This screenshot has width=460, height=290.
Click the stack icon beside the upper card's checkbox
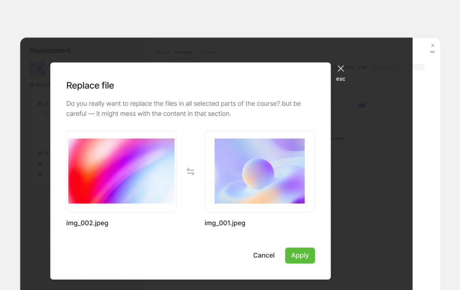(45, 104)
